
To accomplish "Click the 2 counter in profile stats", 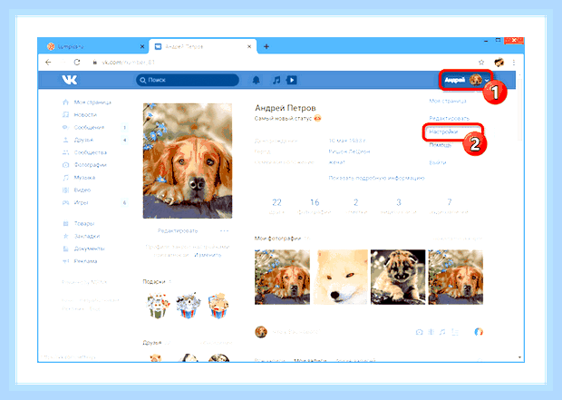I will [356, 206].
